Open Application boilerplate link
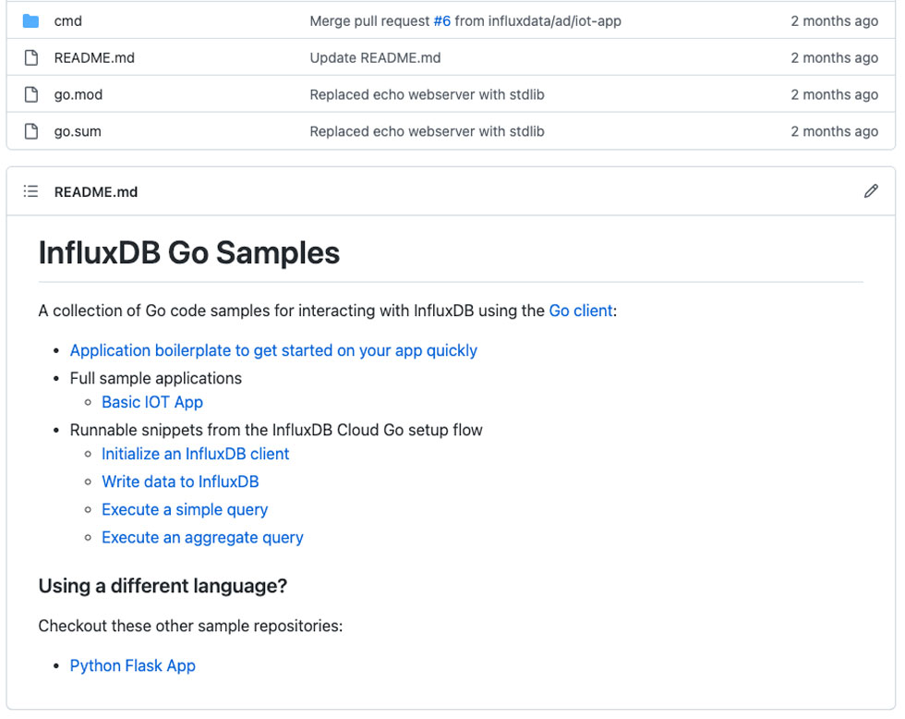Image resolution: width=905 pixels, height=719 pixels. pyautogui.click(x=273, y=350)
